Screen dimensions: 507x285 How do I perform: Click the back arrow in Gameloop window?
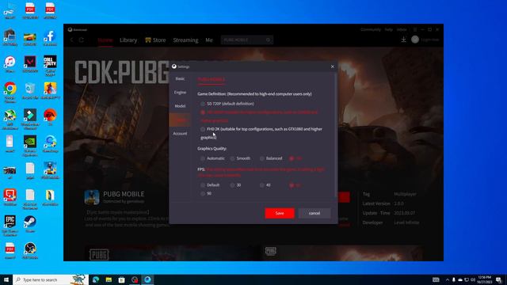[72, 40]
